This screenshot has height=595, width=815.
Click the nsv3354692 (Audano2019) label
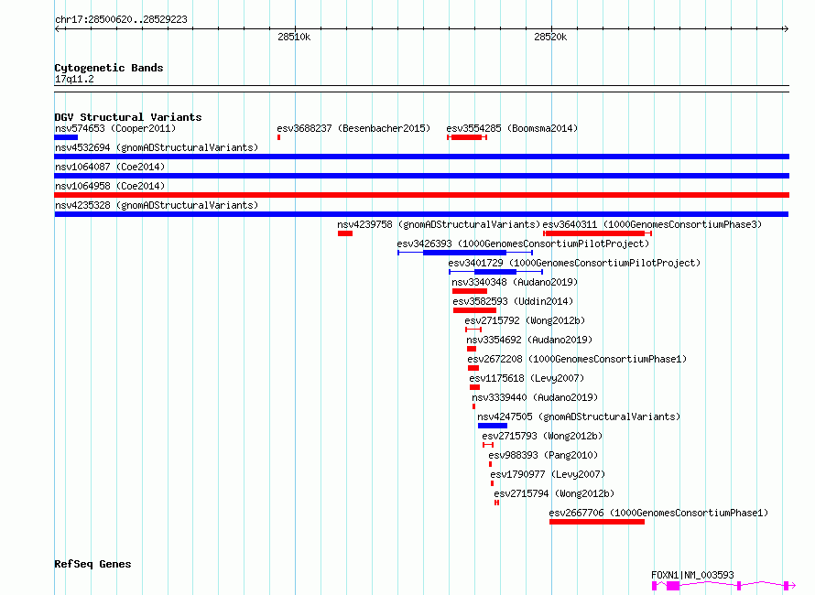click(529, 340)
